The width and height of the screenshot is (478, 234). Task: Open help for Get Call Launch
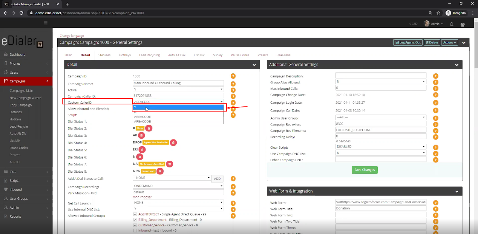pyautogui.click(x=233, y=203)
